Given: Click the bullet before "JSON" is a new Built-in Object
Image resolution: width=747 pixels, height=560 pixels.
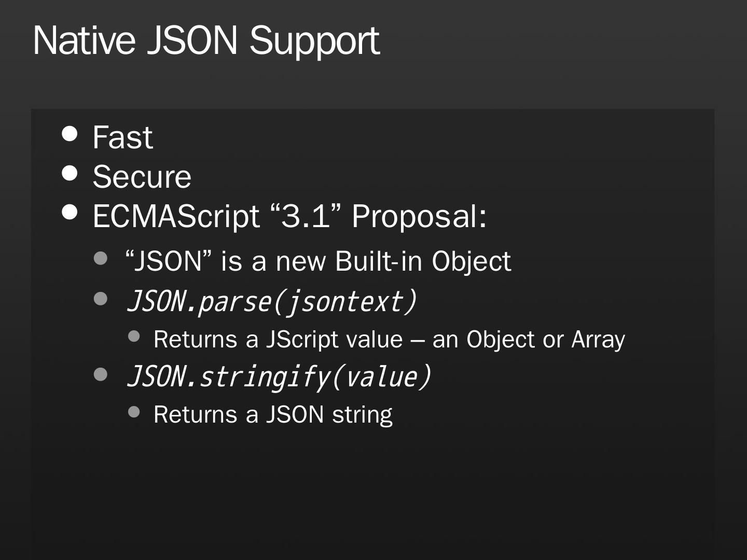Looking at the screenshot, I should [101, 258].
